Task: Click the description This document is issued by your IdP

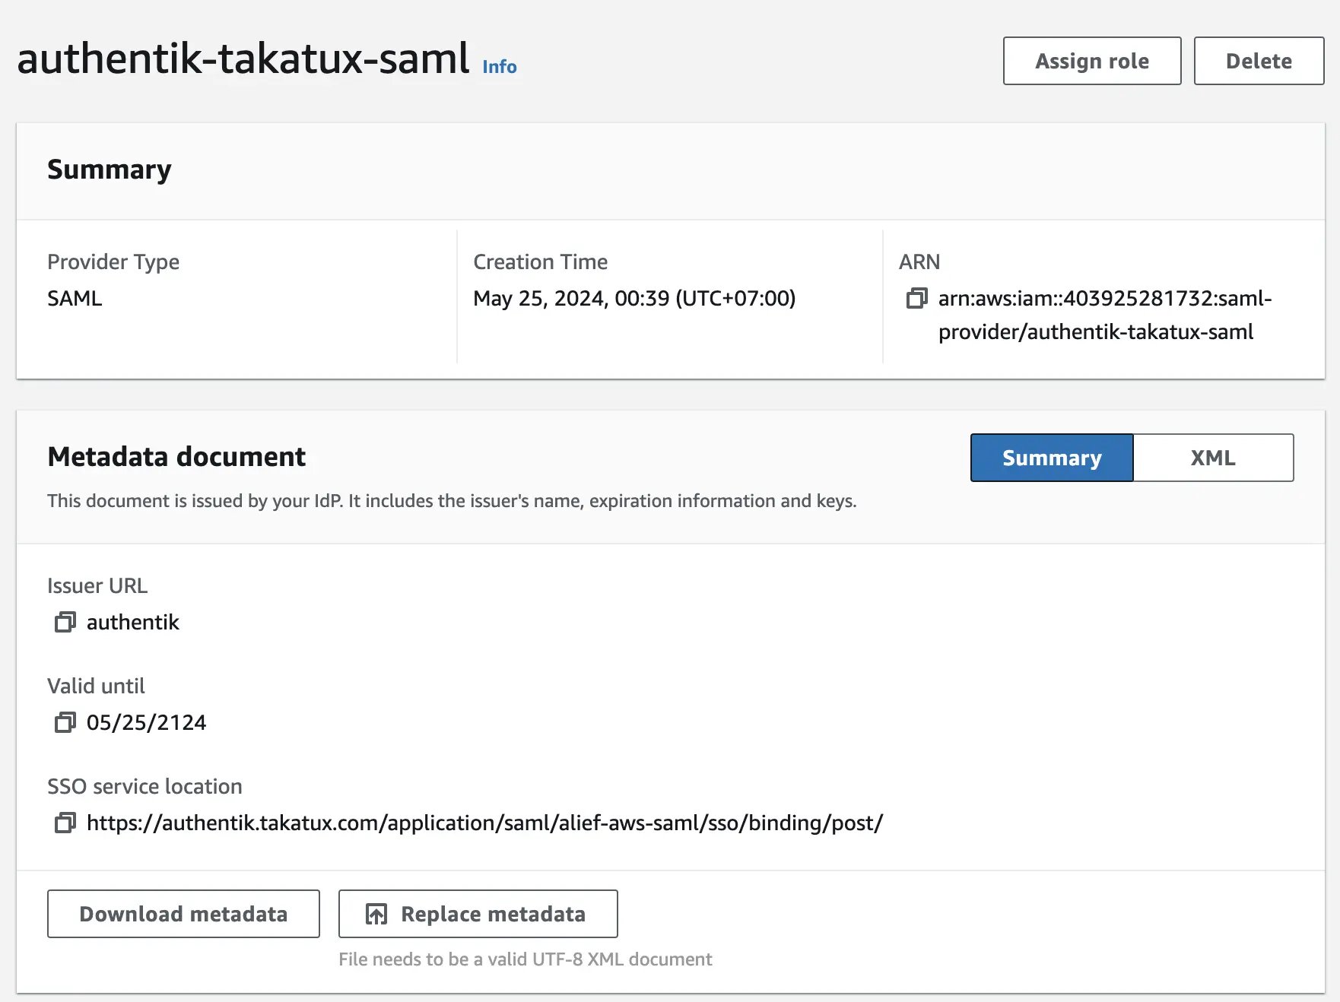Action: click(452, 501)
